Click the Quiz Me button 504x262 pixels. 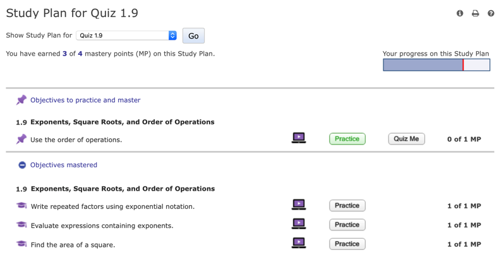click(x=406, y=139)
